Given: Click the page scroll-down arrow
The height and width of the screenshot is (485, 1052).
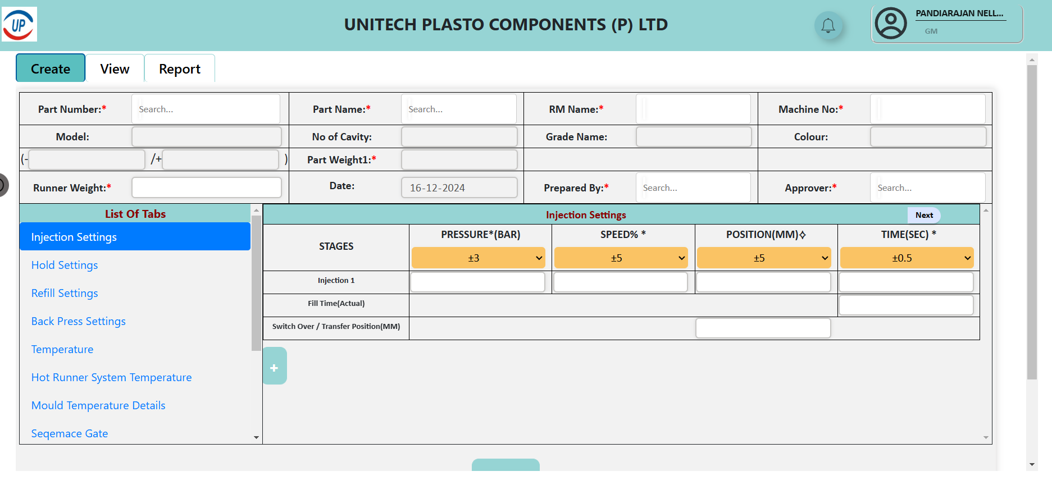Looking at the screenshot, I should tap(1032, 464).
